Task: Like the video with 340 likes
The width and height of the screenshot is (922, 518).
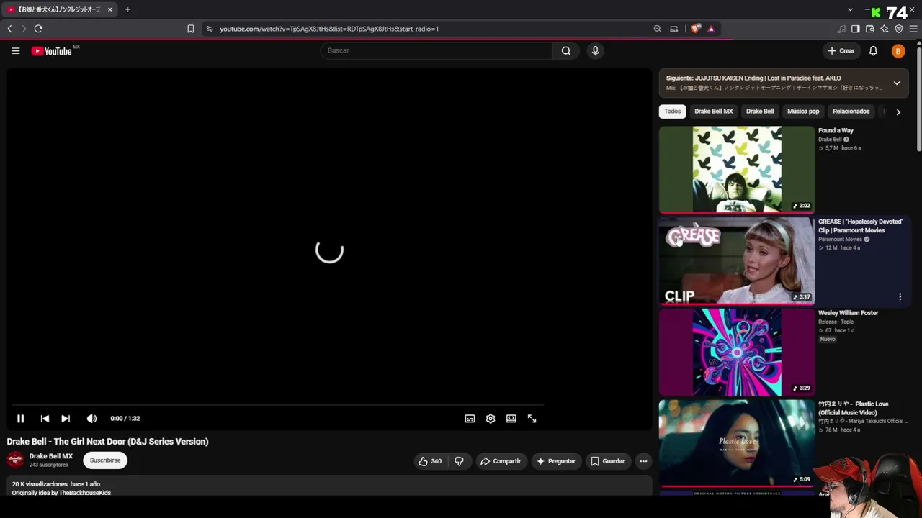Action: [430, 461]
